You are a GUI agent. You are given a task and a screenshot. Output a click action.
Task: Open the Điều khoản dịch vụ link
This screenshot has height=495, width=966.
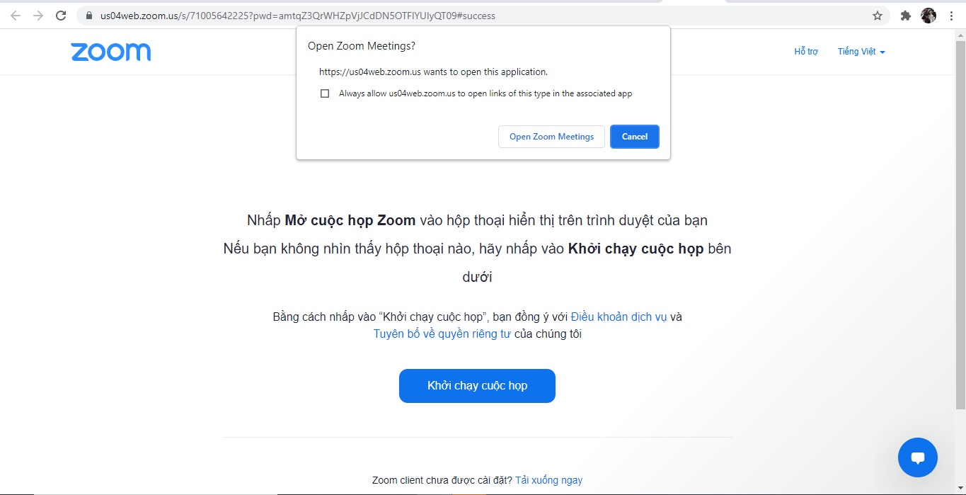pos(619,317)
